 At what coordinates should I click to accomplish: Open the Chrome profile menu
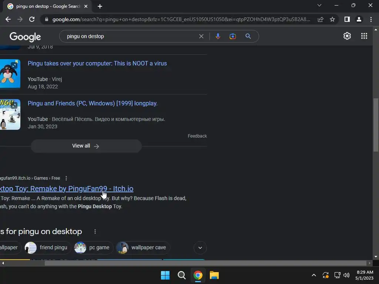click(x=359, y=19)
